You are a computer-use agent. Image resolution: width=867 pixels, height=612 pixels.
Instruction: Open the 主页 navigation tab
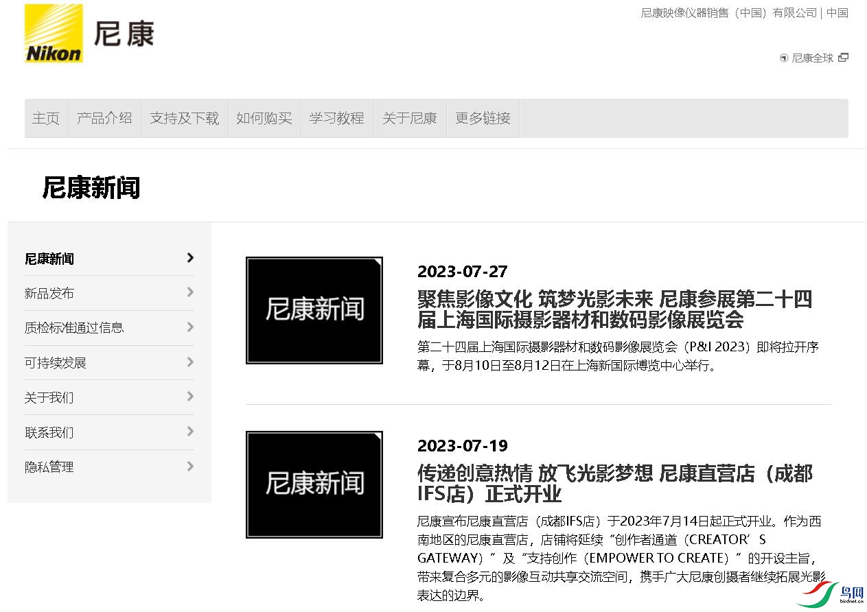[x=46, y=118]
